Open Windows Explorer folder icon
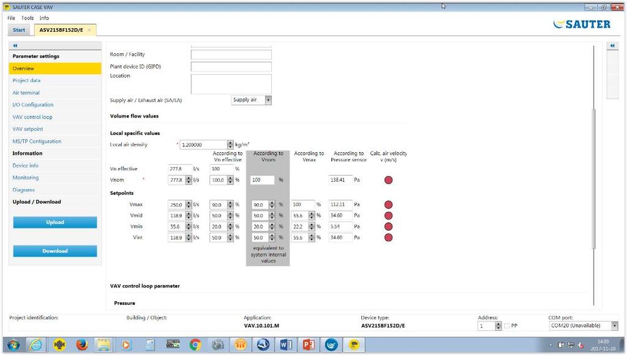The width and height of the screenshot is (627, 355). tap(104, 345)
